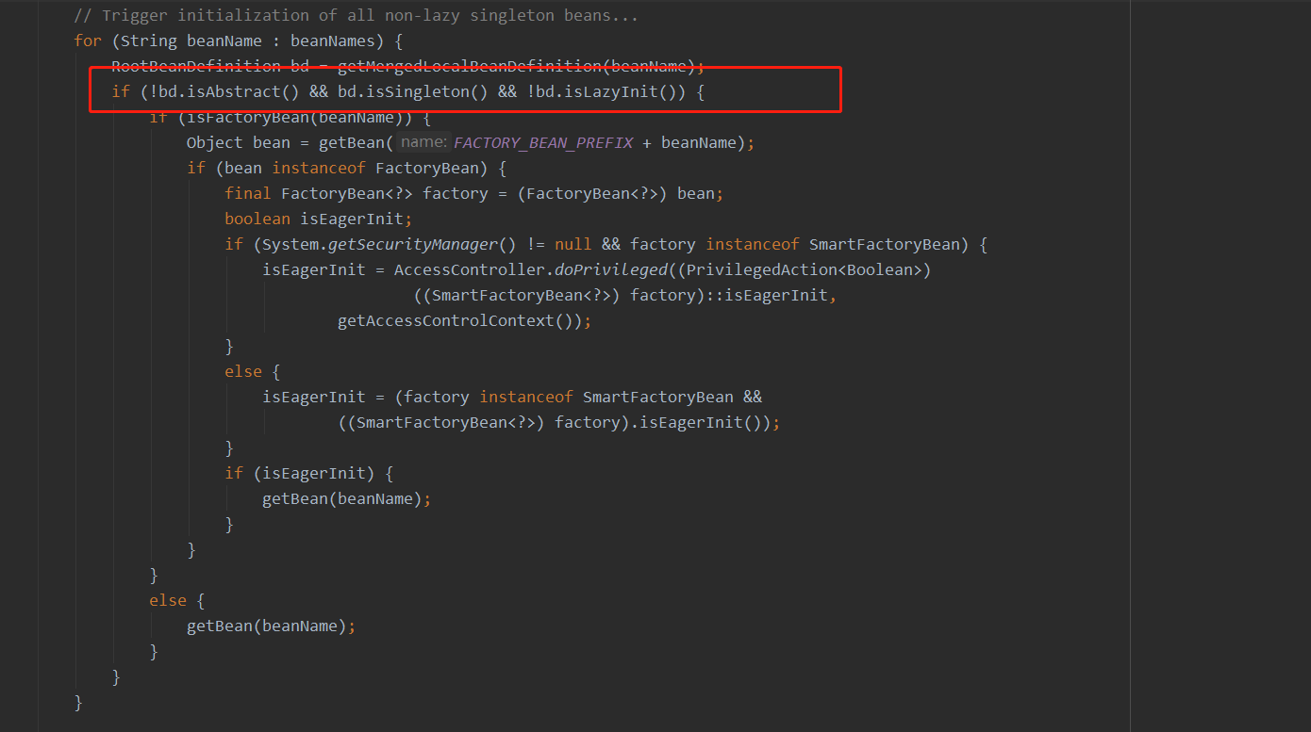Image resolution: width=1311 pixels, height=732 pixels.
Task: Click the 'FACTORY_BEAN_PREFIX' constant
Action: 543,142
